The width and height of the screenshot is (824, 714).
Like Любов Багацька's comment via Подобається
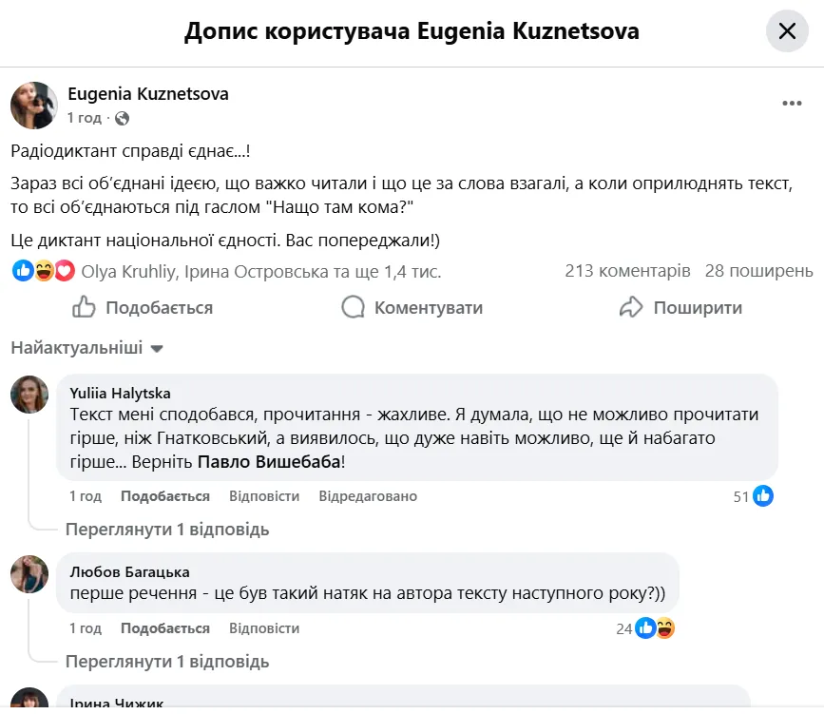pos(165,628)
